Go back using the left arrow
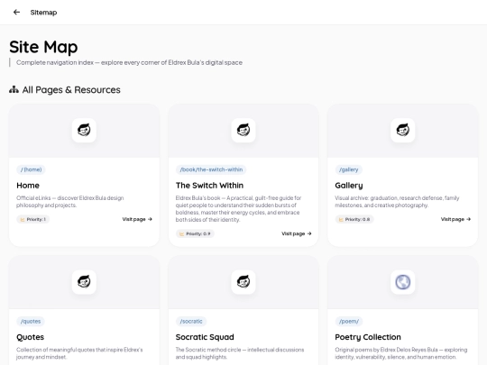The image size is (487, 365). pyautogui.click(x=16, y=12)
